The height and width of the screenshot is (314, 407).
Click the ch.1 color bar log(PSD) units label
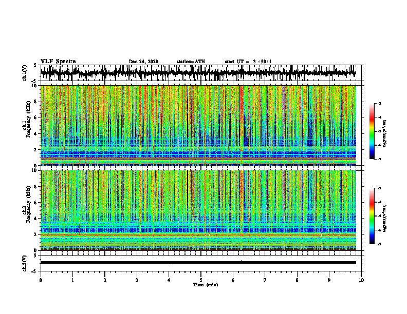385,133
